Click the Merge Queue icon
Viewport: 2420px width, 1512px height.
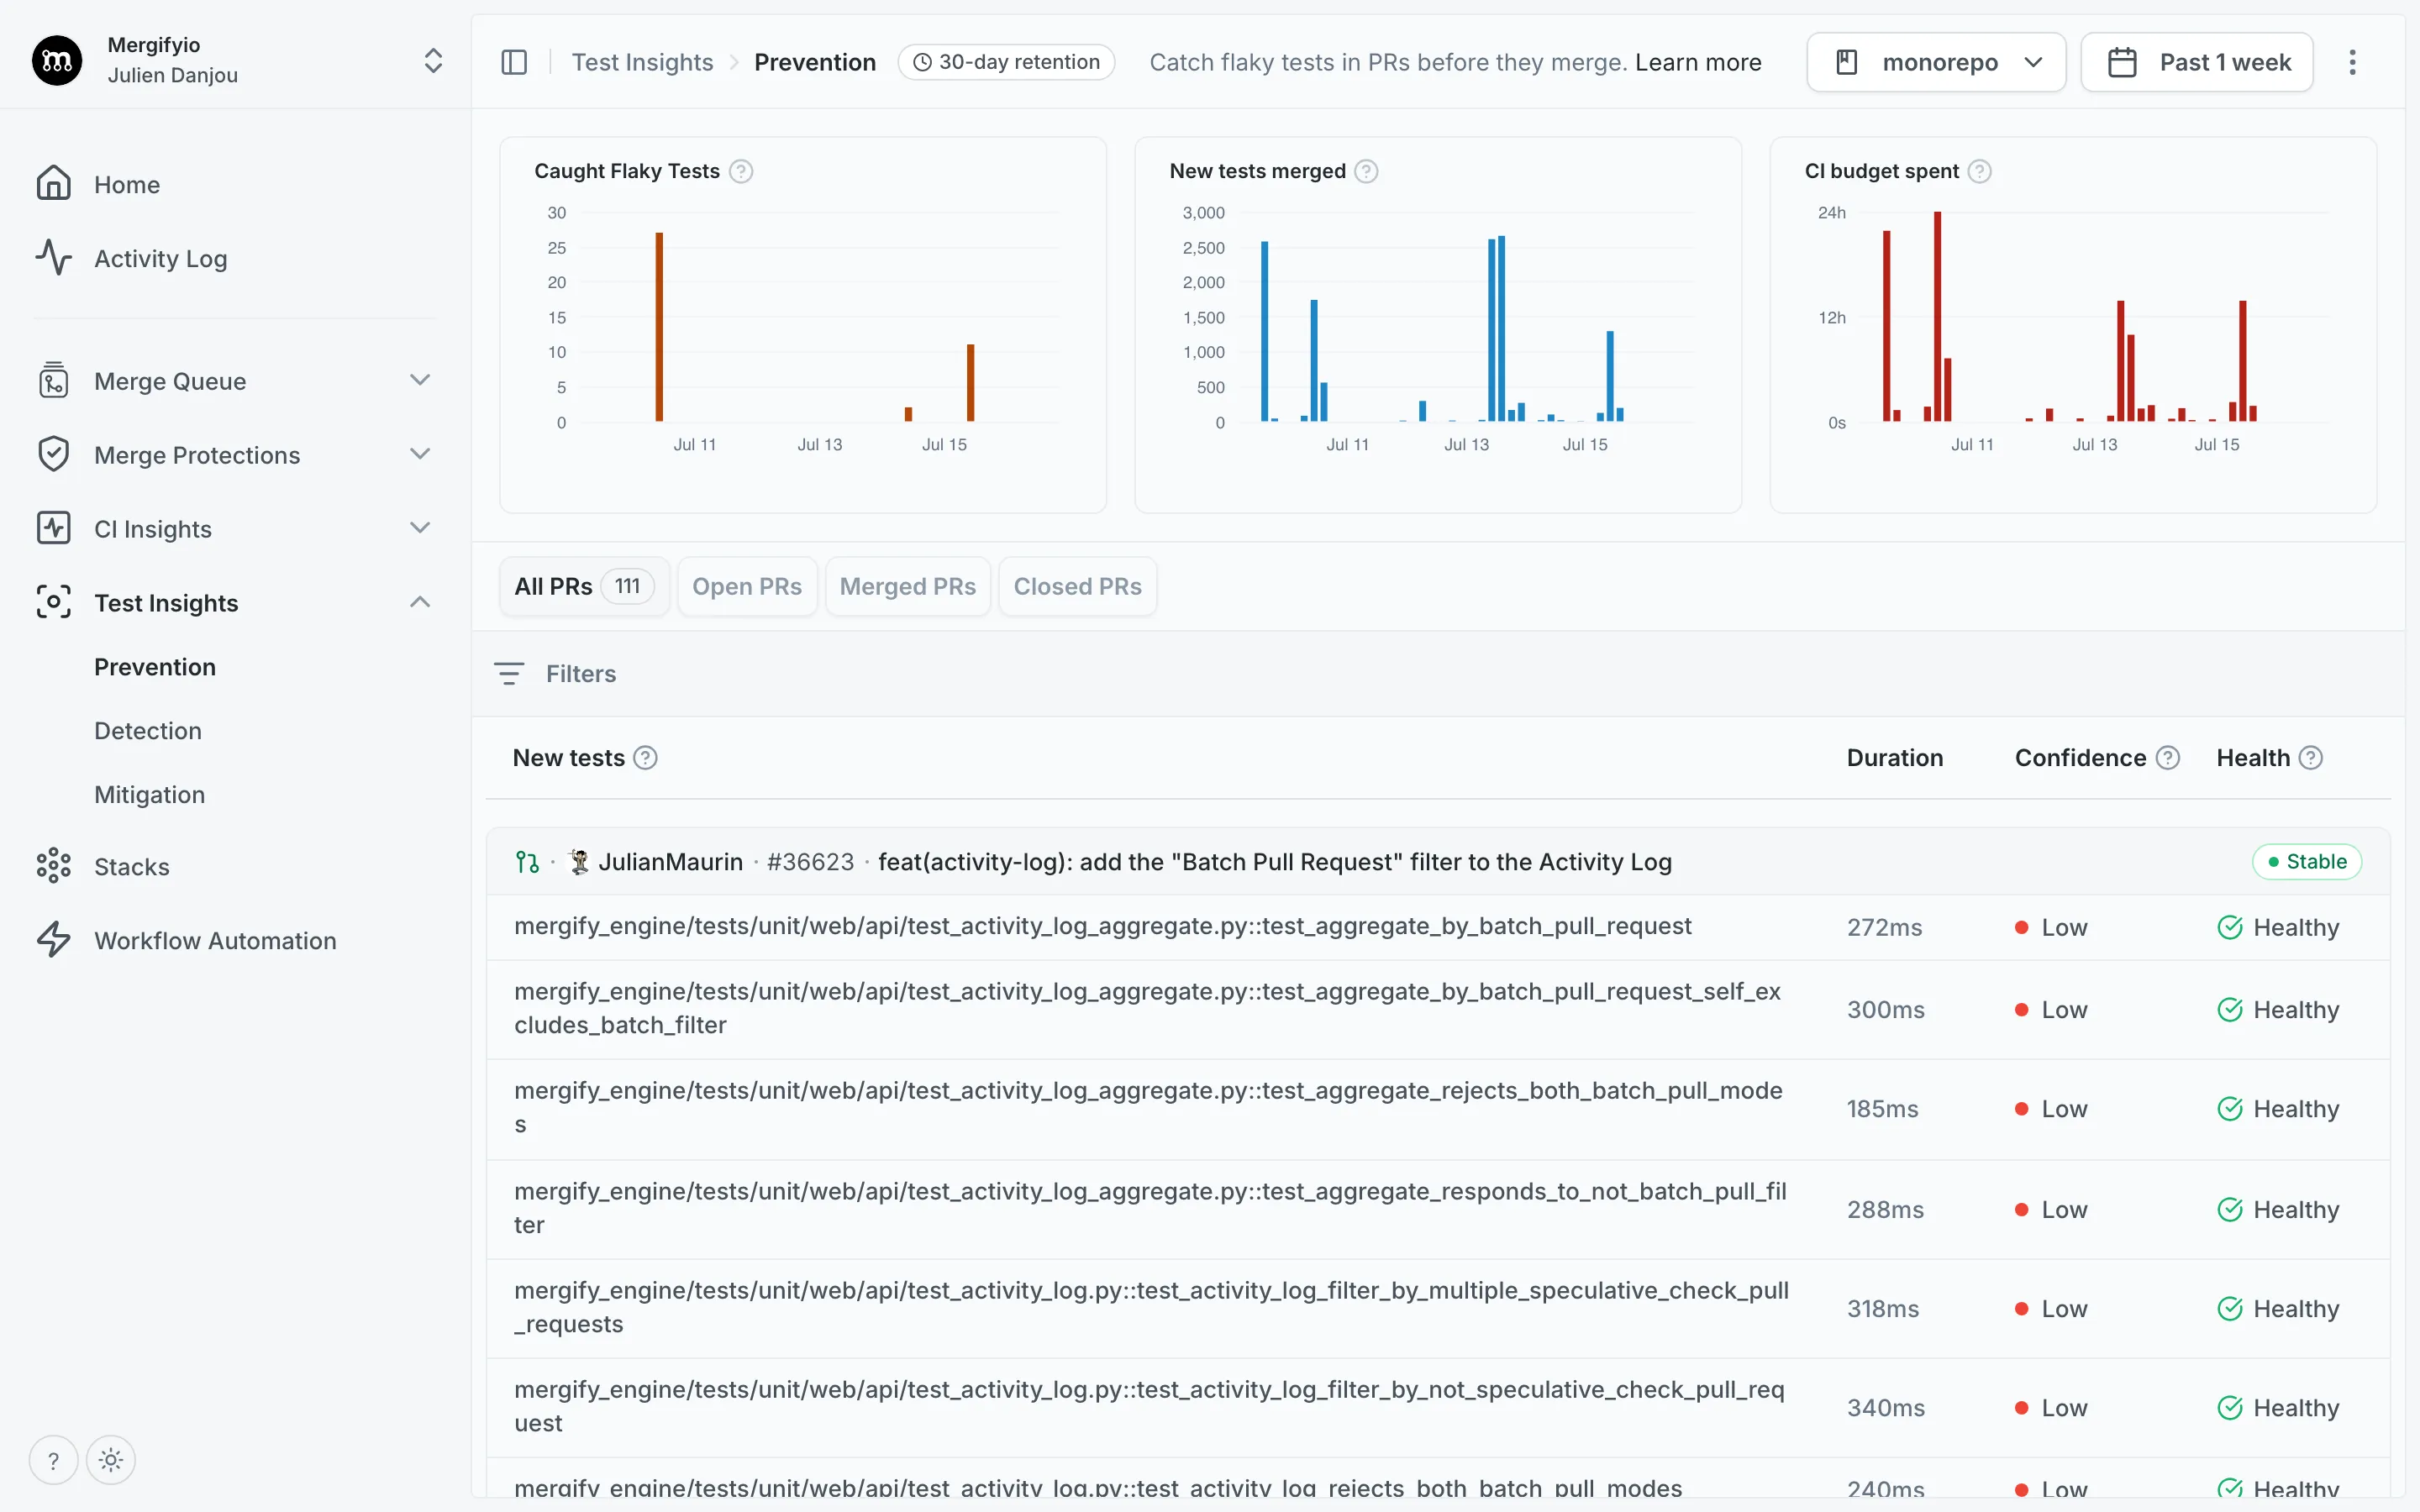pos(54,381)
